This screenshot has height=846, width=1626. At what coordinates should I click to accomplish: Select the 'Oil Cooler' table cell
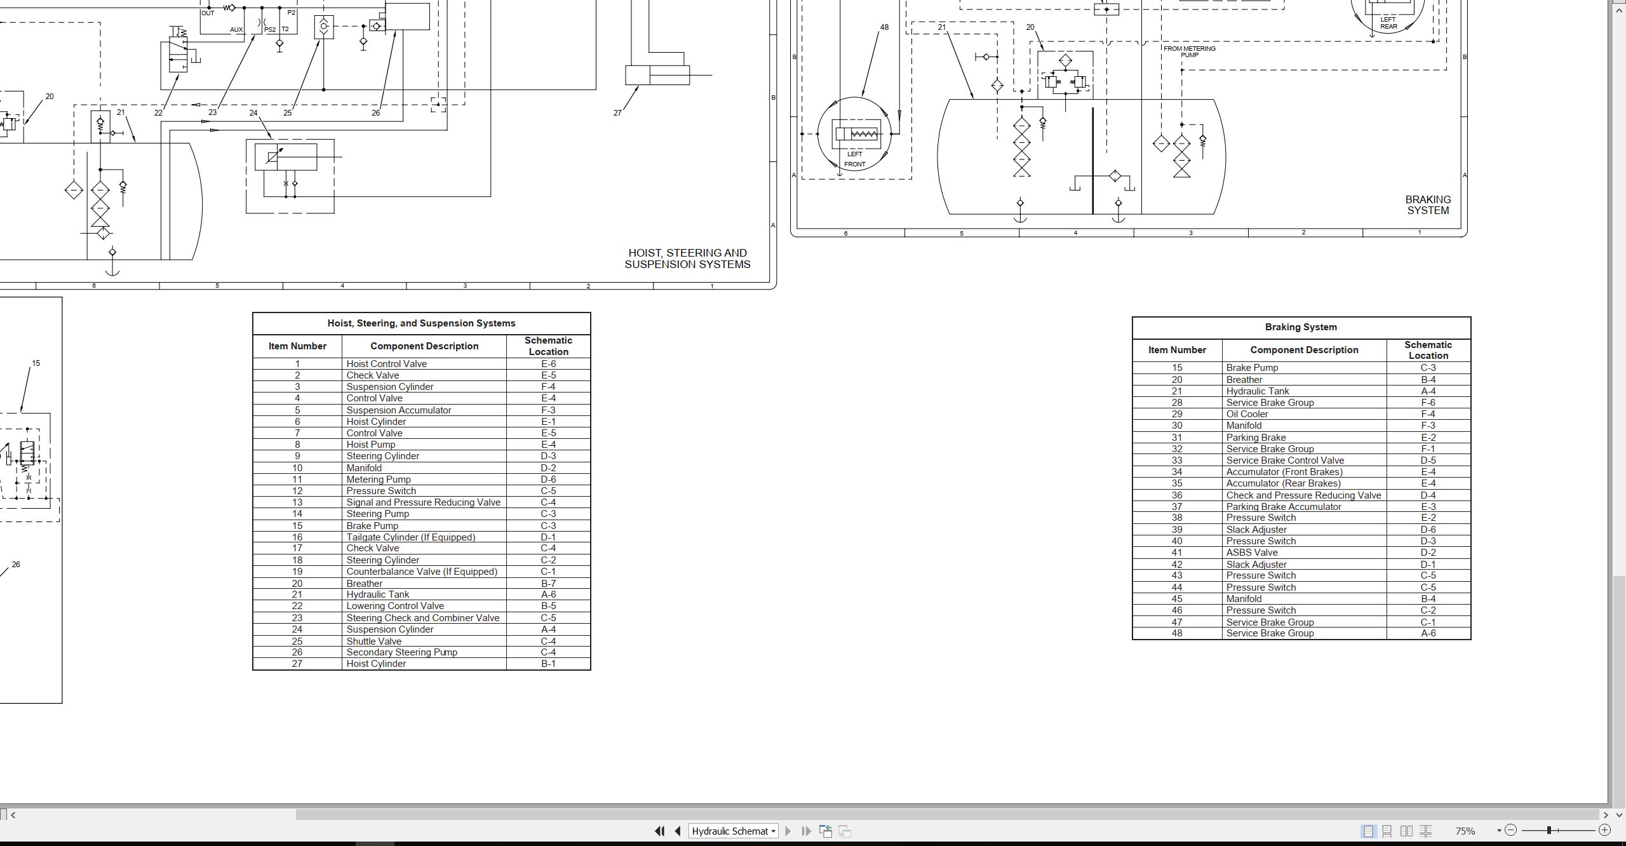pyautogui.click(x=1304, y=414)
